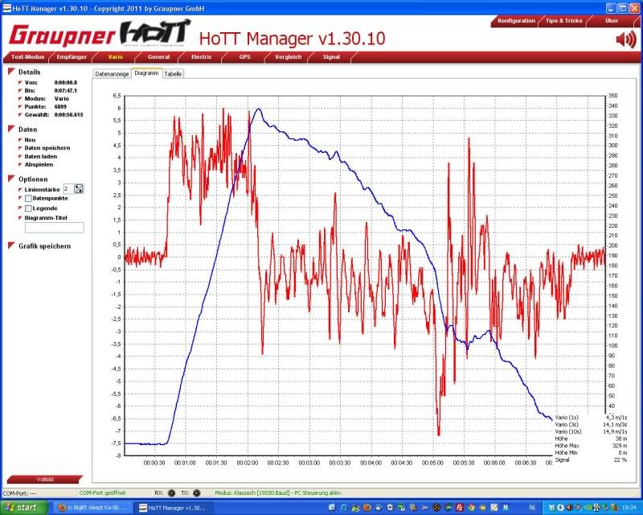Screen dimensions: 643x515
Task: Click the RX status indicator
Action: point(171,492)
